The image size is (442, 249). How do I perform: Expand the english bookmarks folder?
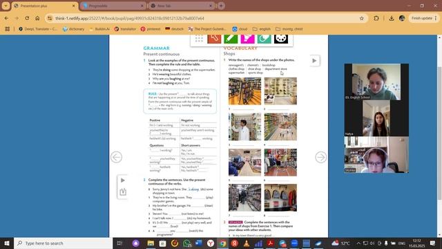[262, 29]
